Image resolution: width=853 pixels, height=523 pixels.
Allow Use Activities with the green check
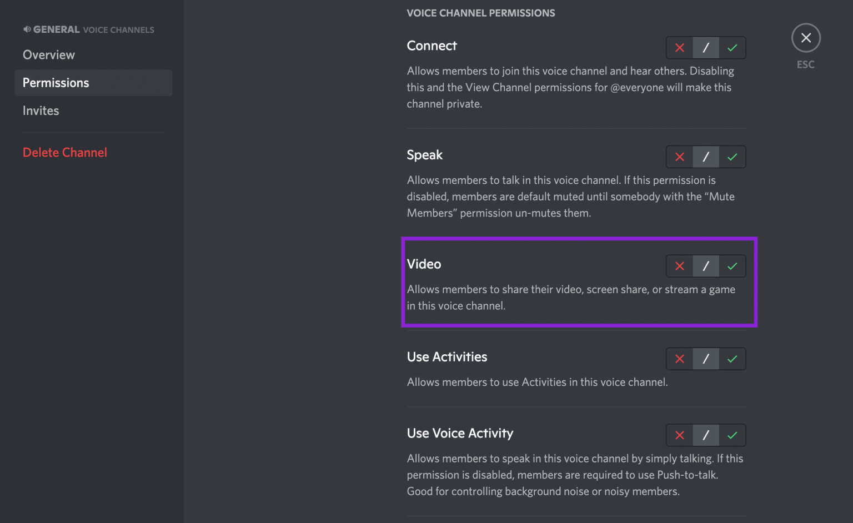(732, 359)
